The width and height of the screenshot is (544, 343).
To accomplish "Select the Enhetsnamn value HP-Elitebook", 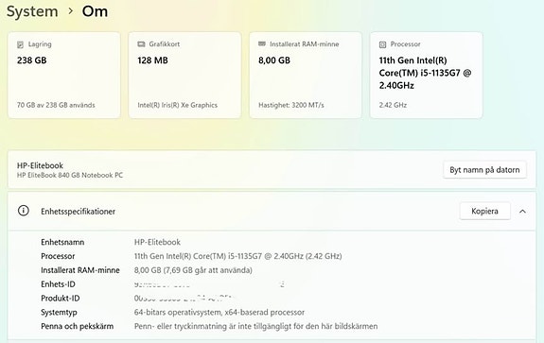I will 157,242.
